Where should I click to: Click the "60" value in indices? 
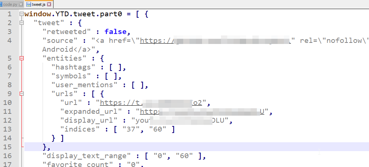click(x=158, y=129)
